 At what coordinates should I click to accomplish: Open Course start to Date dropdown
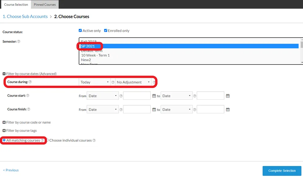(176, 96)
